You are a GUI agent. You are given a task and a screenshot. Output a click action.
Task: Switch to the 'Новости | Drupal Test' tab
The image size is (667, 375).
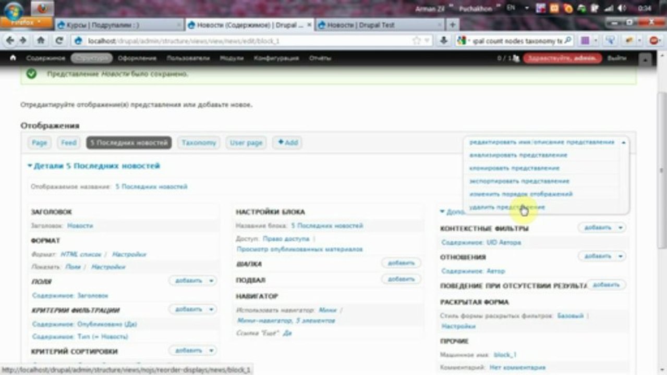[380, 25]
